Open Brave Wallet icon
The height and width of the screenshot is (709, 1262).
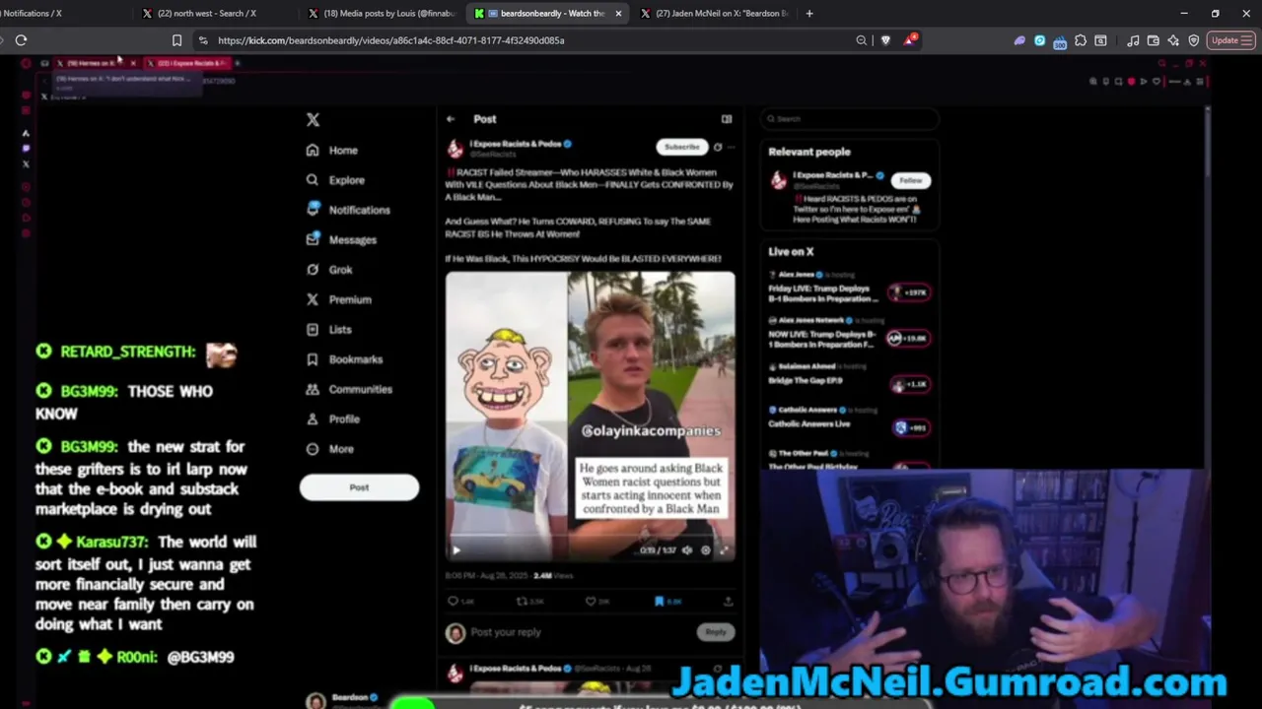[1154, 40]
